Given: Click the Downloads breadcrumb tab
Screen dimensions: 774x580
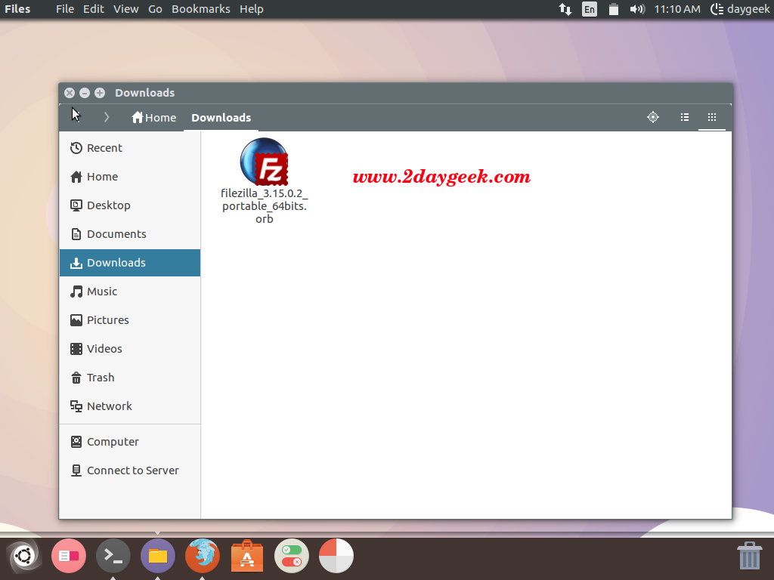Looking at the screenshot, I should [x=221, y=117].
